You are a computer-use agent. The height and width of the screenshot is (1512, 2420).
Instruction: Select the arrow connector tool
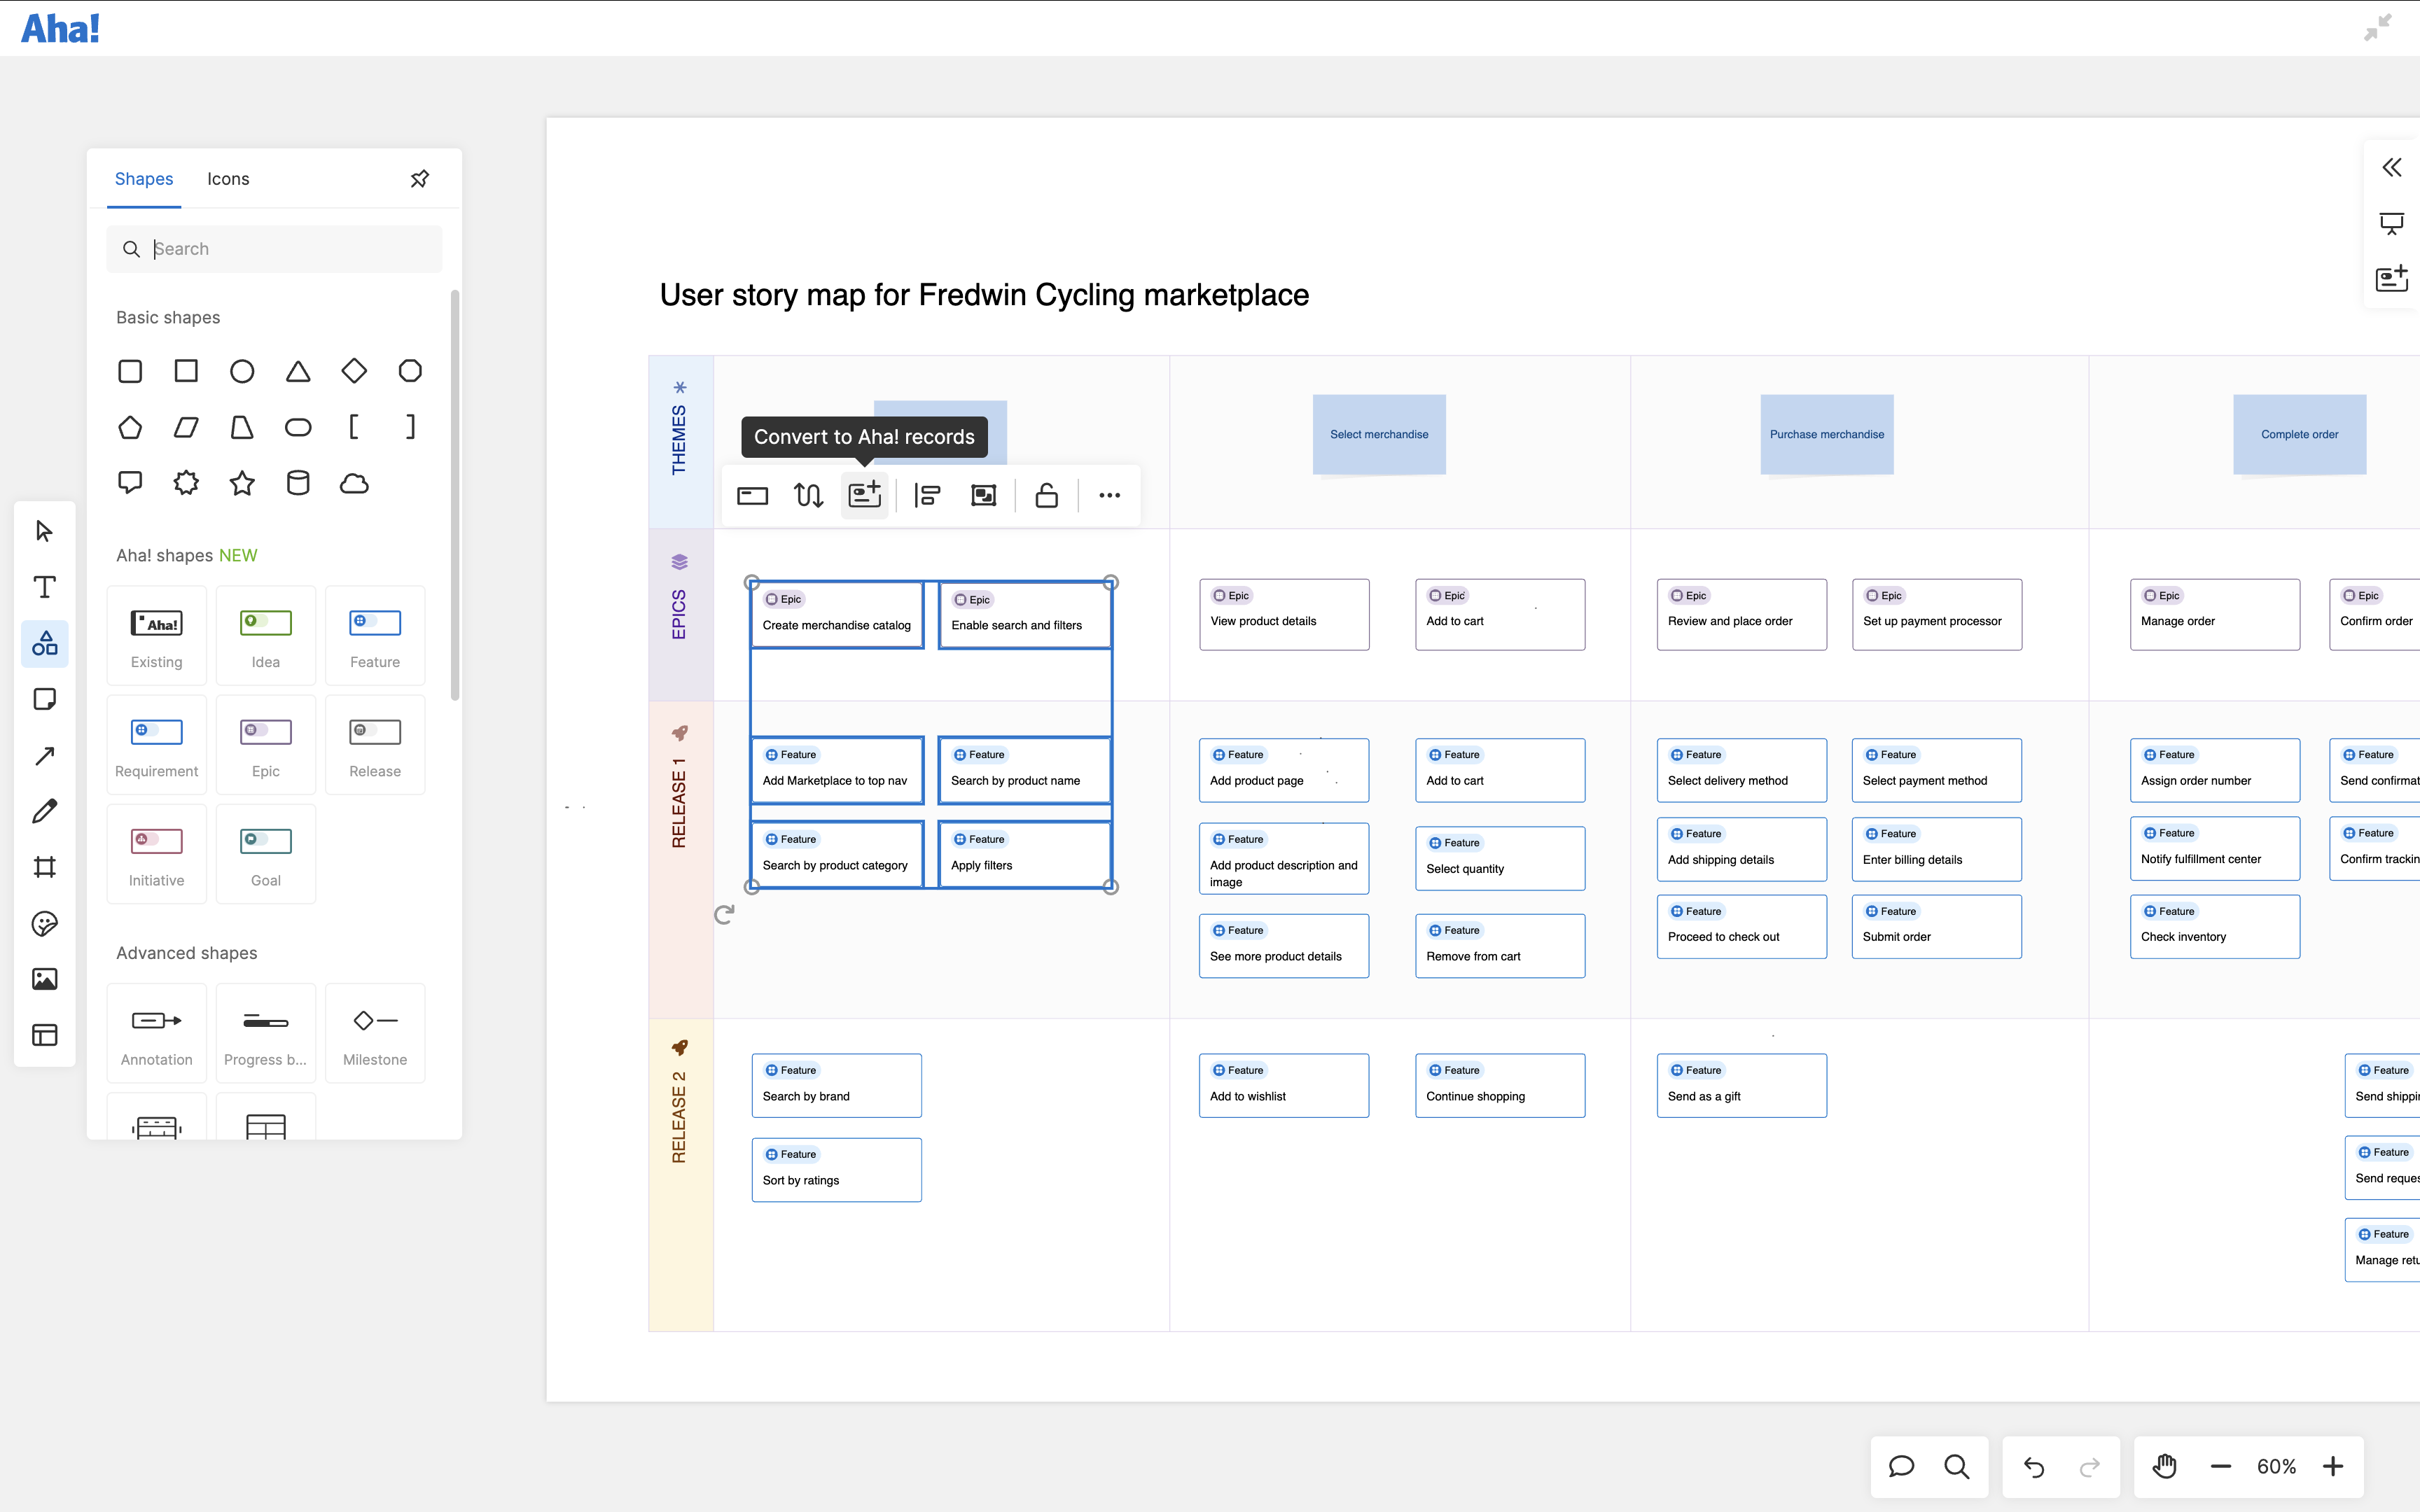(44, 755)
